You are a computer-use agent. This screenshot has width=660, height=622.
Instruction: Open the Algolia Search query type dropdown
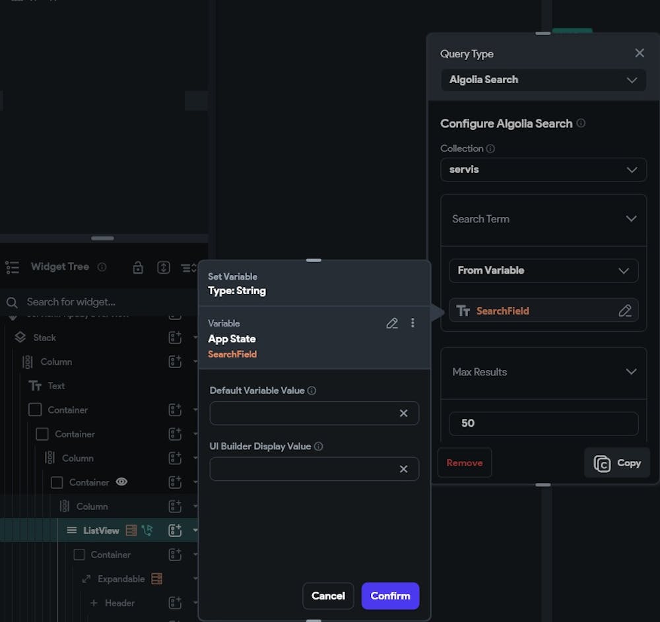[543, 80]
